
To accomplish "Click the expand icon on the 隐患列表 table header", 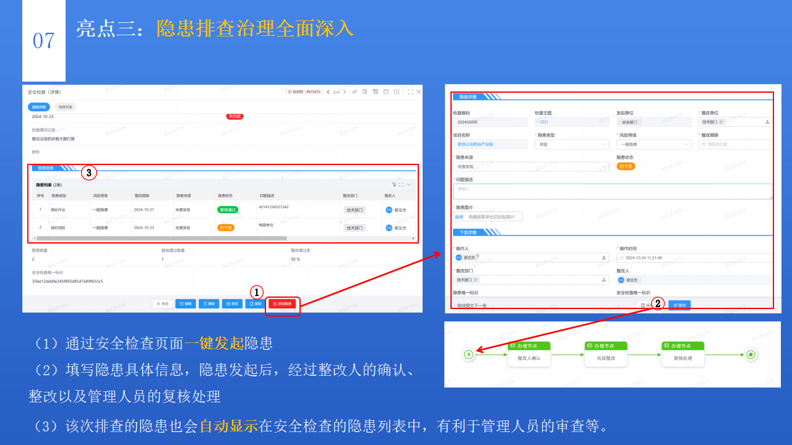I will 401,184.
